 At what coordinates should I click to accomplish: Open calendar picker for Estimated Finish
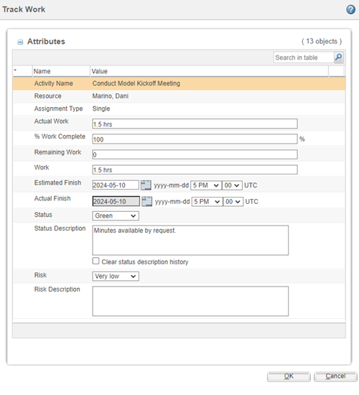pyautogui.click(x=146, y=185)
